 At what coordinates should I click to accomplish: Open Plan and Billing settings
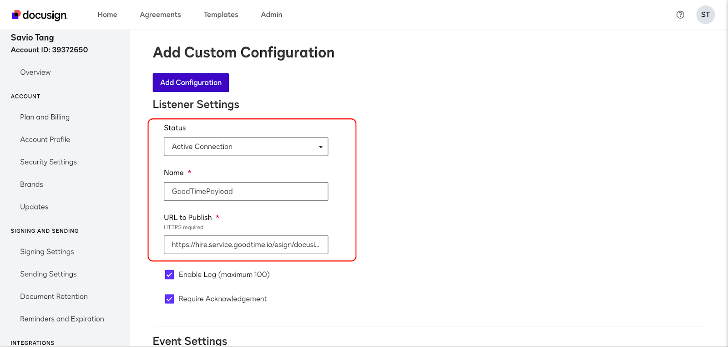(x=45, y=117)
